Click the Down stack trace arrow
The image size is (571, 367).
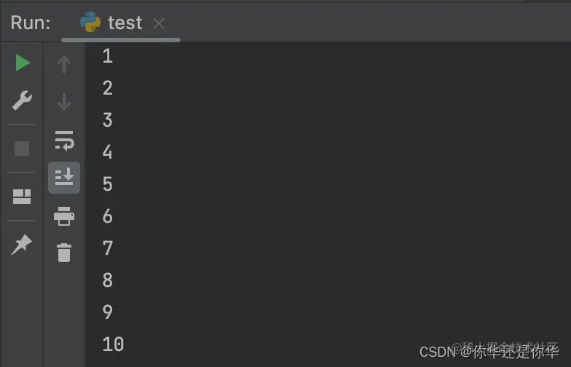[x=64, y=102]
